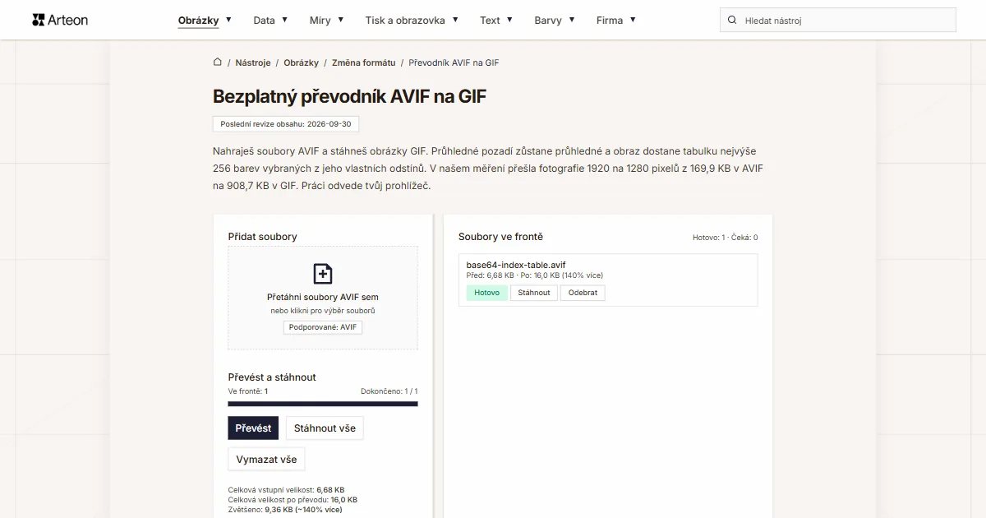Expand the Obrázky menu arrow
This screenshot has width=986, height=518.
tap(228, 20)
